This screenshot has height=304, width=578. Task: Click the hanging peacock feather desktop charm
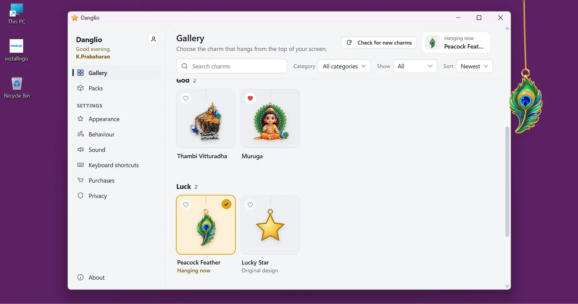tap(525, 101)
